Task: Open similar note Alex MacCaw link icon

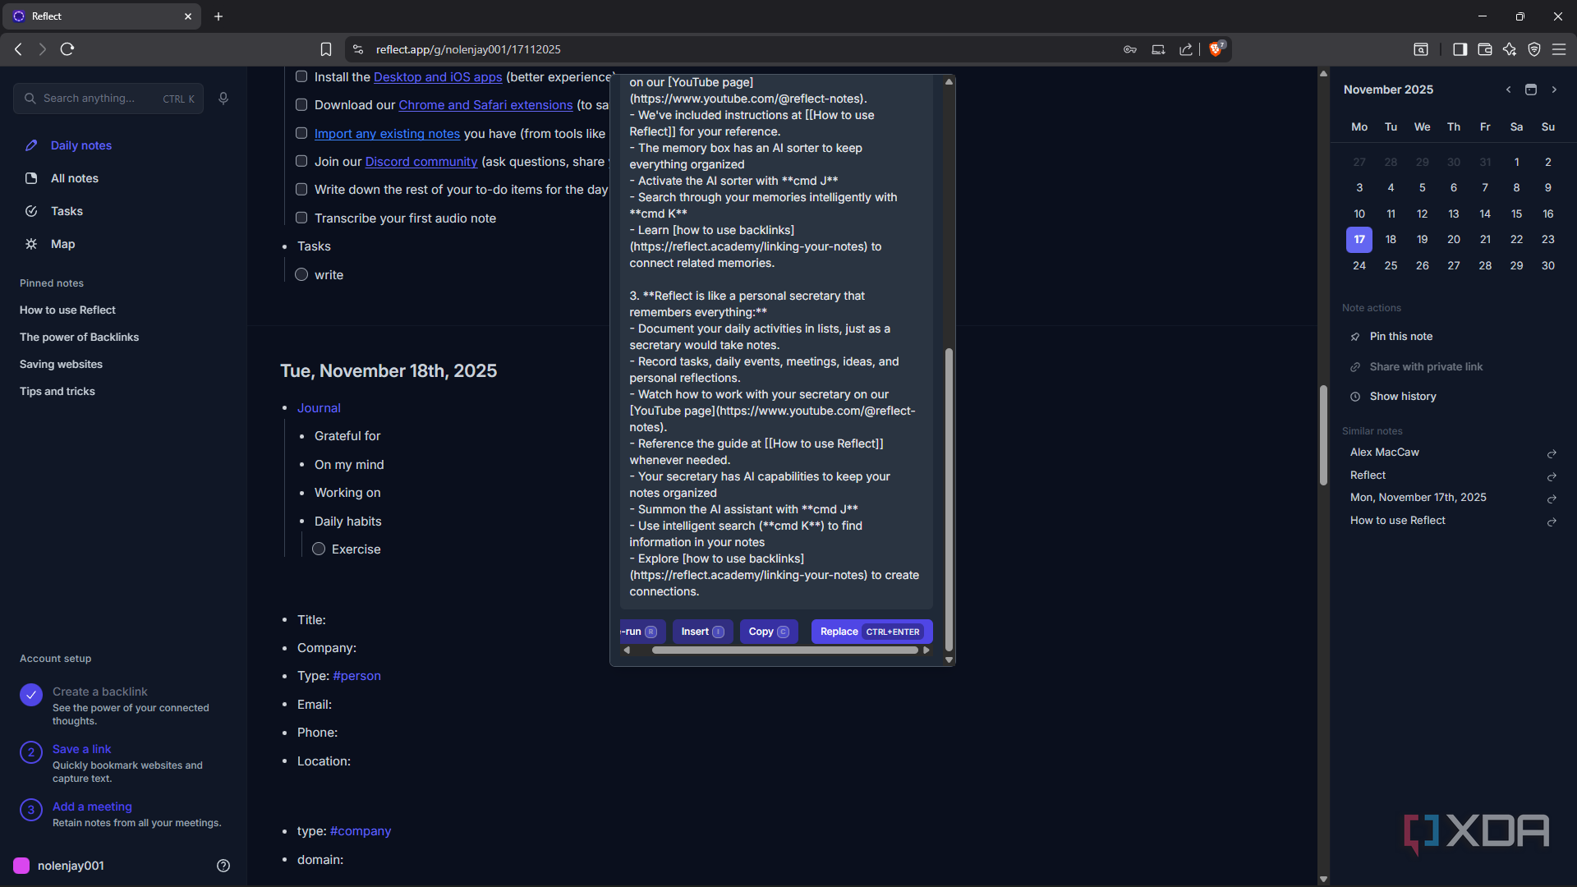Action: tap(1552, 454)
